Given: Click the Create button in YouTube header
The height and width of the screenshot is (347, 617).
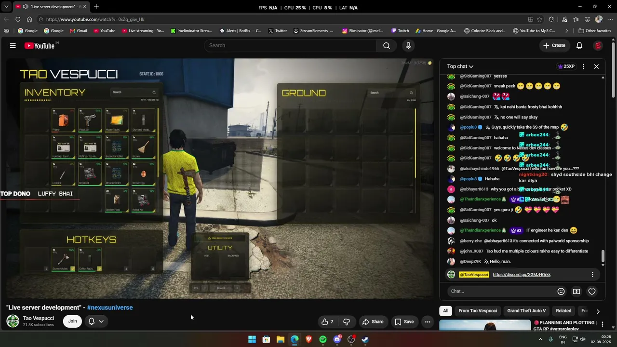Looking at the screenshot, I should tap(554, 45).
